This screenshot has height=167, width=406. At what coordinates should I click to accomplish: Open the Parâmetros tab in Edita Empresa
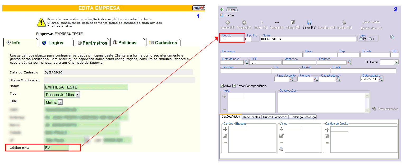(x=92, y=43)
